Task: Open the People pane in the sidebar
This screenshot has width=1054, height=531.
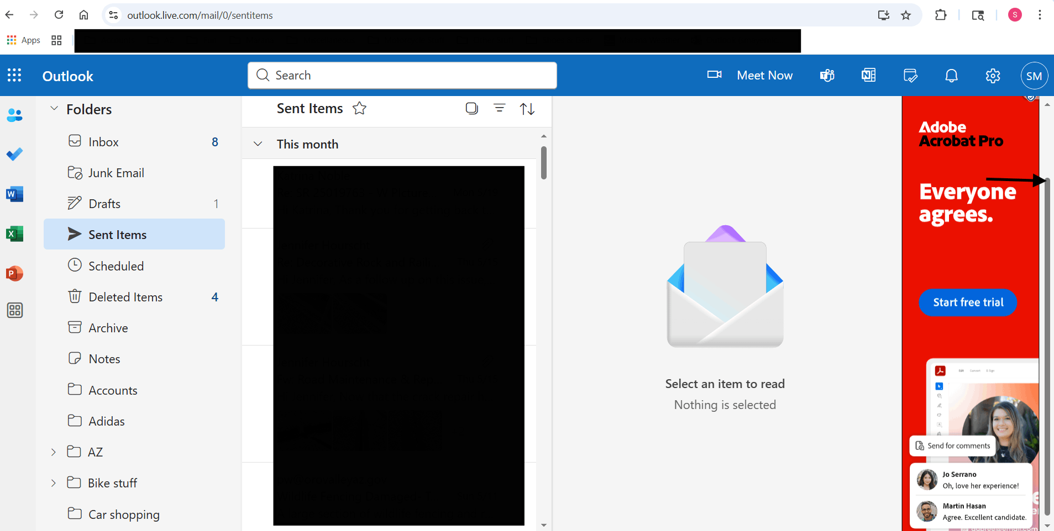Action: (14, 115)
